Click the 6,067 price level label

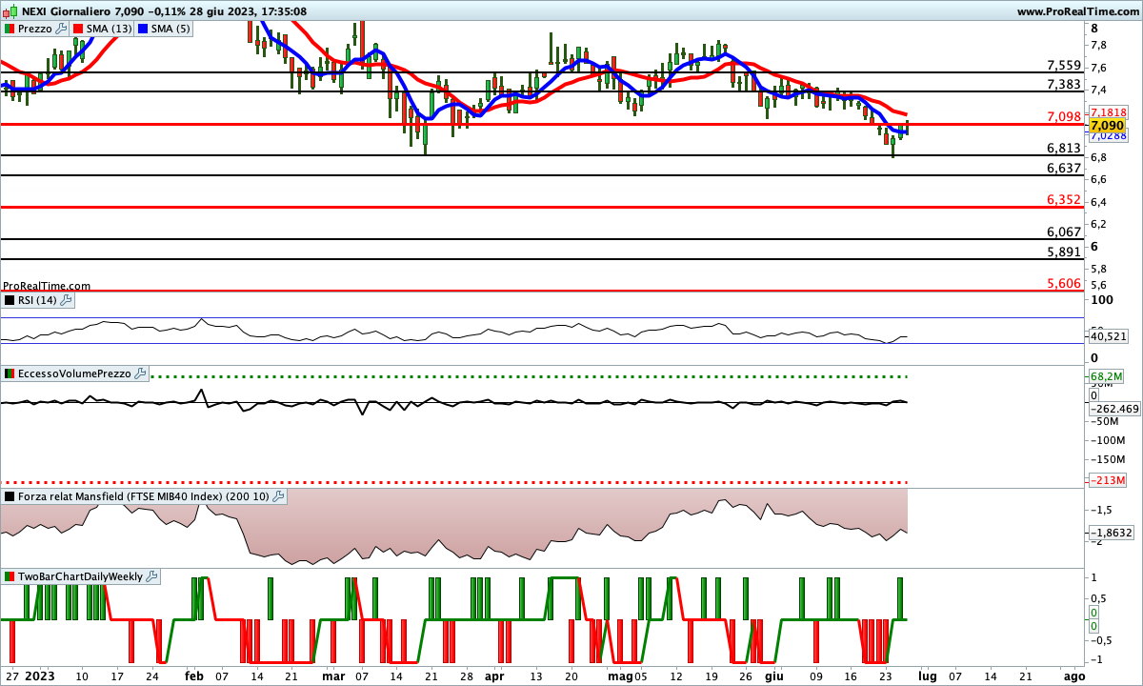1064,232
